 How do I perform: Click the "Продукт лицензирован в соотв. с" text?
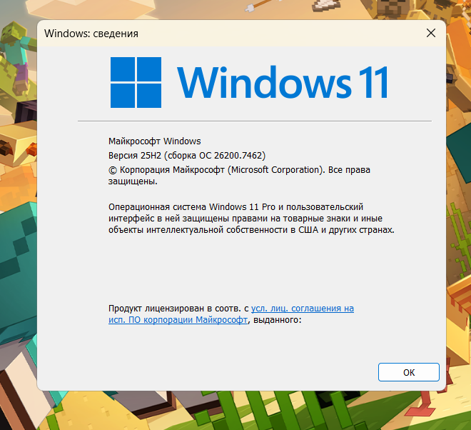point(178,309)
